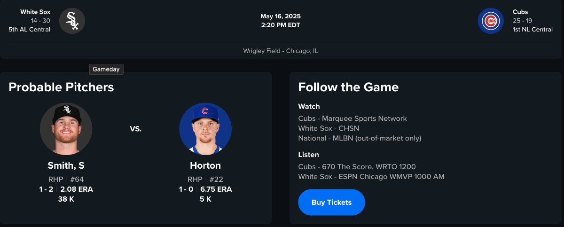Click the Cubs team logo
Viewport: 564px width, 227px height.
[x=491, y=21]
